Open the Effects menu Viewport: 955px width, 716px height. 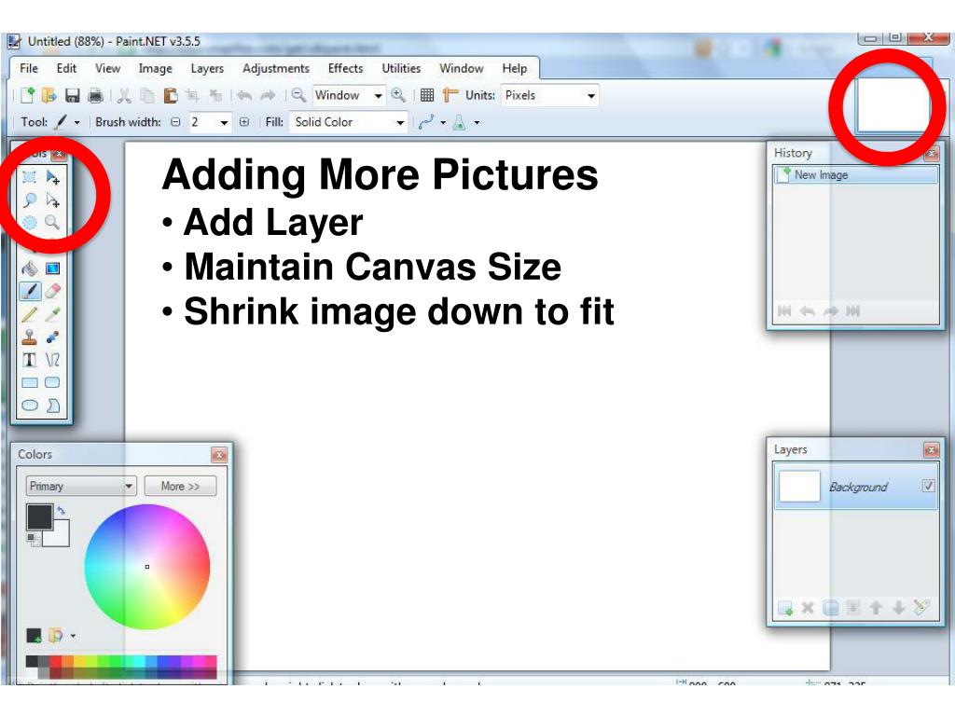pos(345,68)
